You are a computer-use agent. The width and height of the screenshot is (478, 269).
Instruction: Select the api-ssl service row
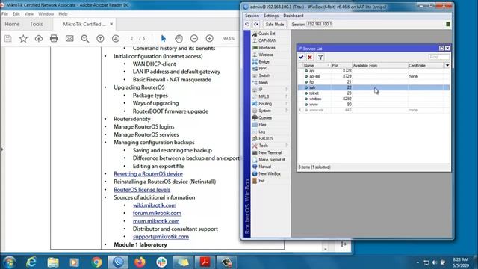pos(373,76)
